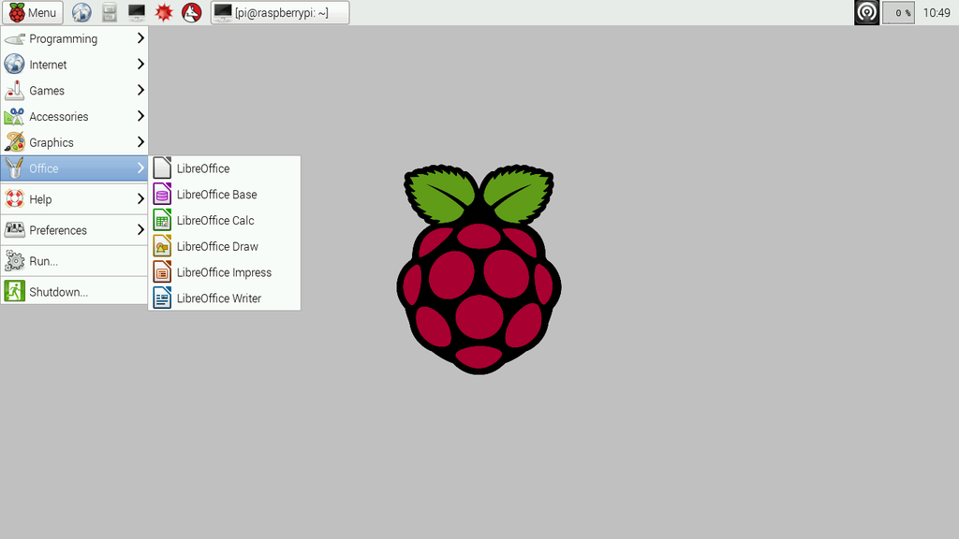This screenshot has width=959, height=539.
Task: Select LibreOffice Base from Office submenu
Action: pyautogui.click(x=216, y=195)
